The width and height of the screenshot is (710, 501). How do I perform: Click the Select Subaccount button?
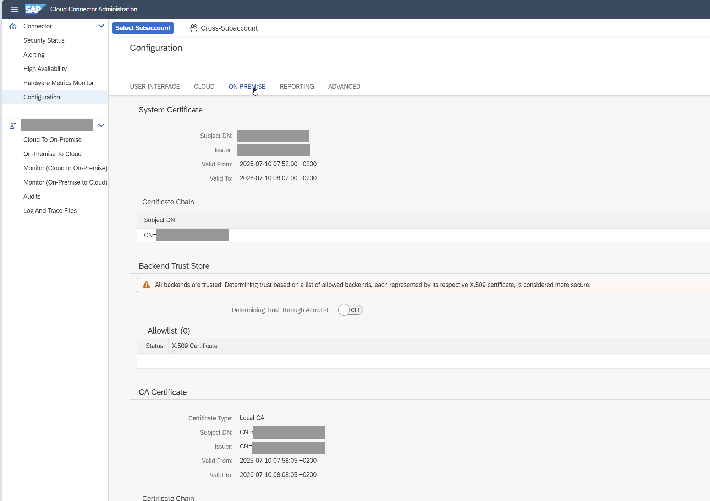143,28
